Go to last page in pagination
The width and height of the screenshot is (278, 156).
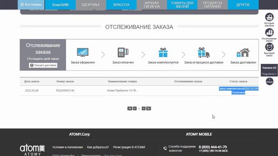coord(149,108)
